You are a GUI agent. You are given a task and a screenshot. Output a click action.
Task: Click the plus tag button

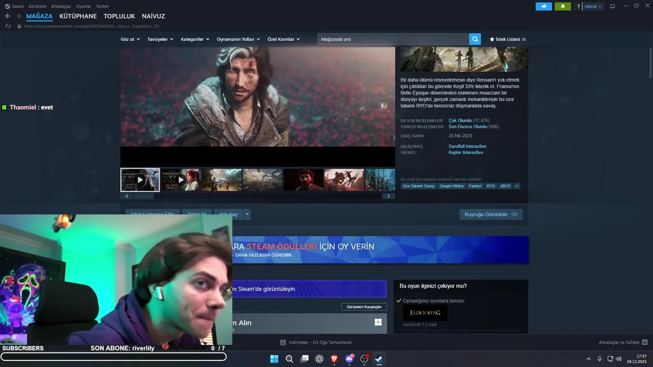click(x=517, y=186)
